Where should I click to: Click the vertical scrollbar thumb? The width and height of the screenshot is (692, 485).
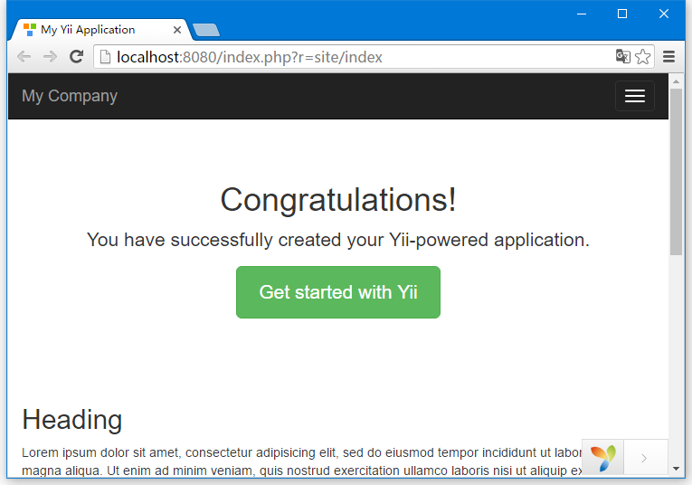(x=676, y=172)
